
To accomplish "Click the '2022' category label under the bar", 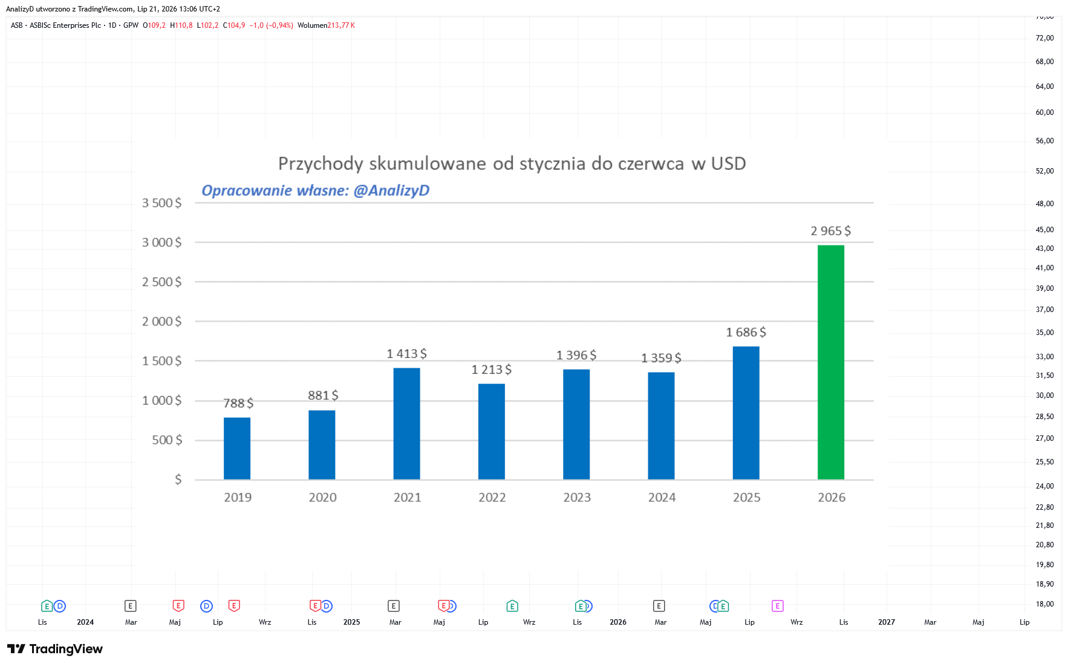I will (492, 498).
